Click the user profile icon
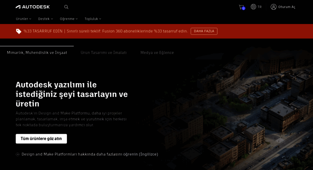The width and height of the screenshot is (313, 170). tap(274, 7)
